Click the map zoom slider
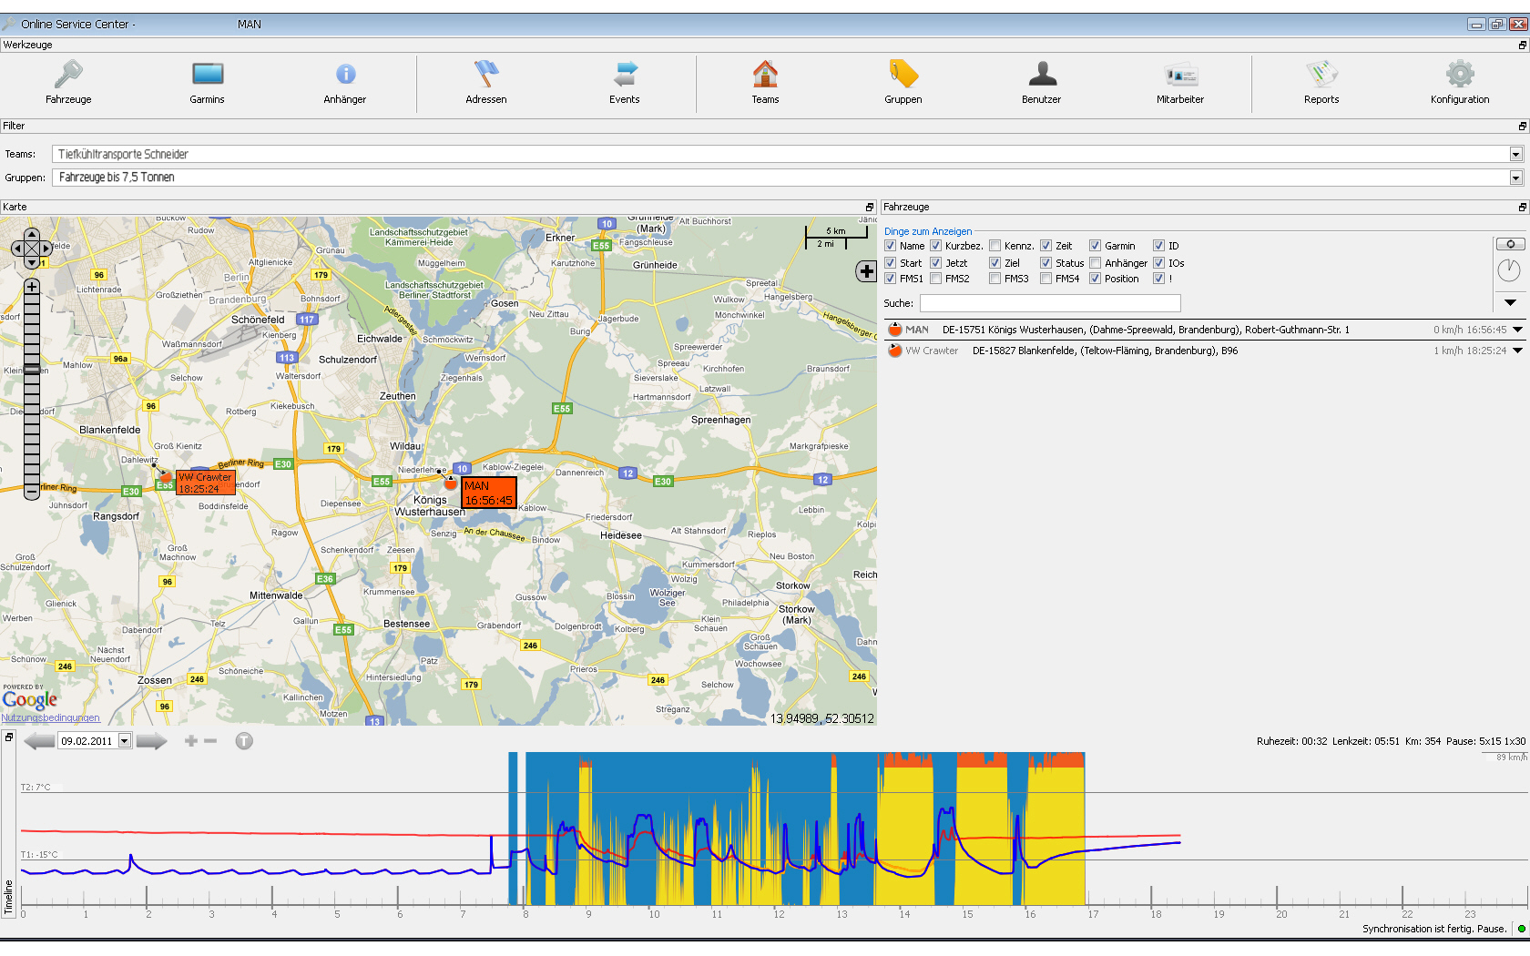 point(32,389)
